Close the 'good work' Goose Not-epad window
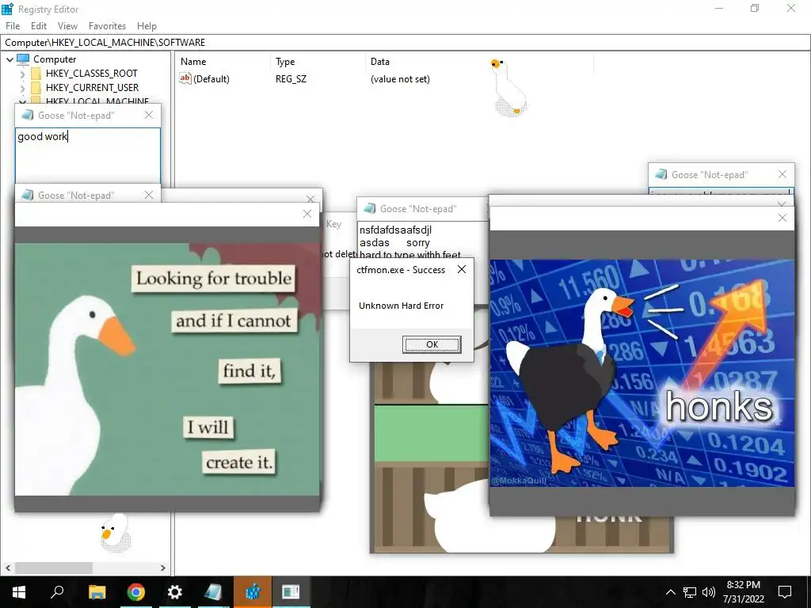The height and width of the screenshot is (608, 811). (149, 115)
